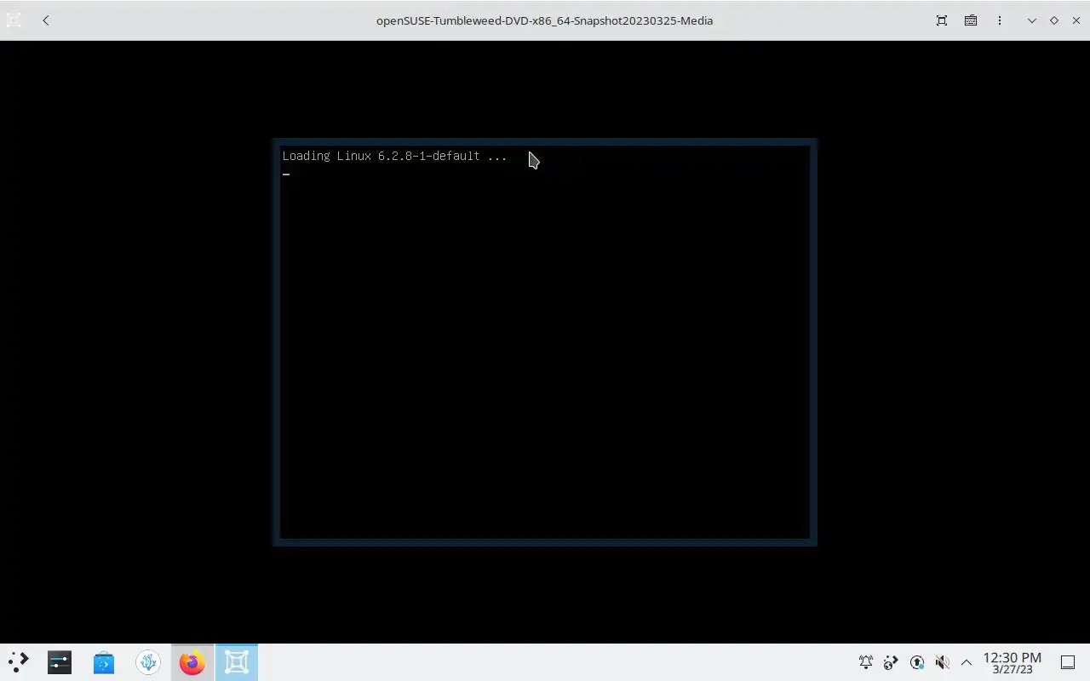Click the muted volume tray icon
The height and width of the screenshot is (681, 1090).
click(x=942, y=662)
